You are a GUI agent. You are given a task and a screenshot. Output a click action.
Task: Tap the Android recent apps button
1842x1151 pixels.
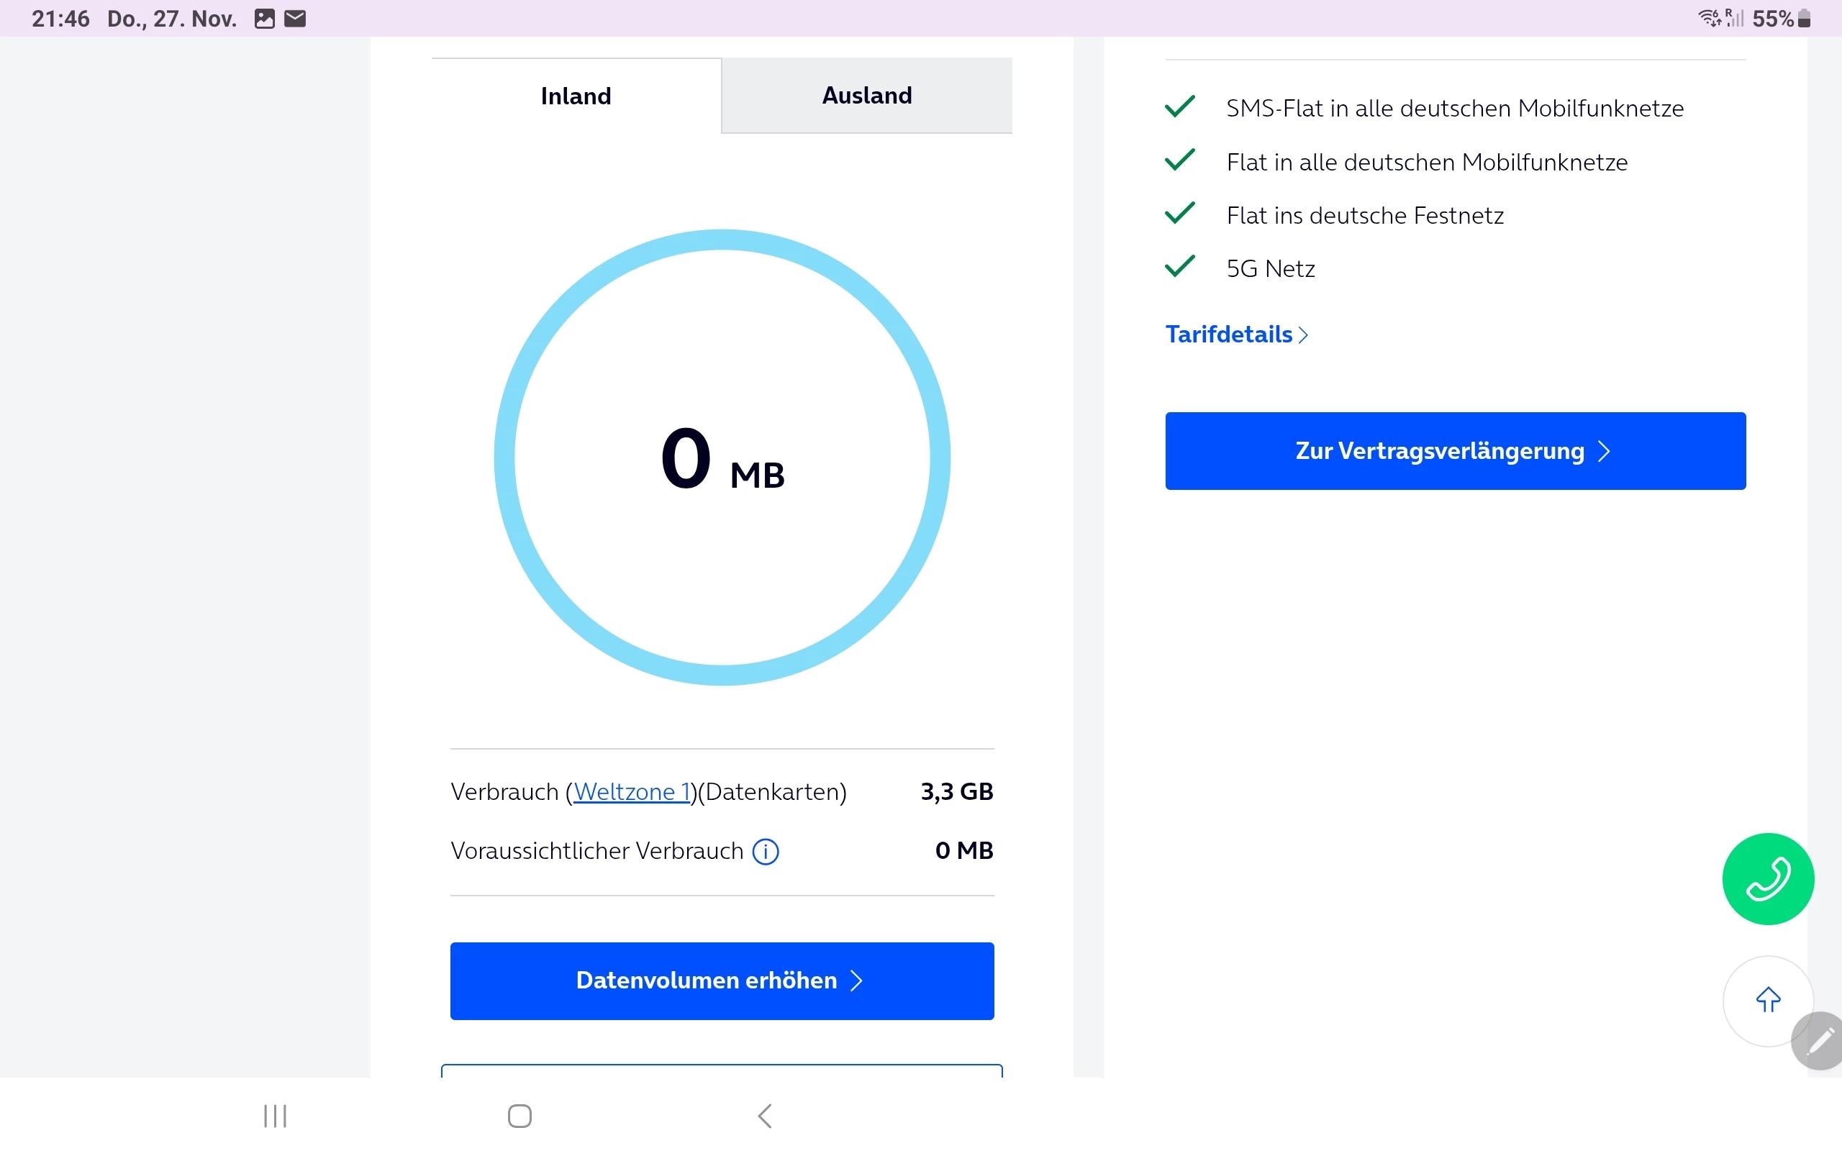click(x=275, y=1116)
